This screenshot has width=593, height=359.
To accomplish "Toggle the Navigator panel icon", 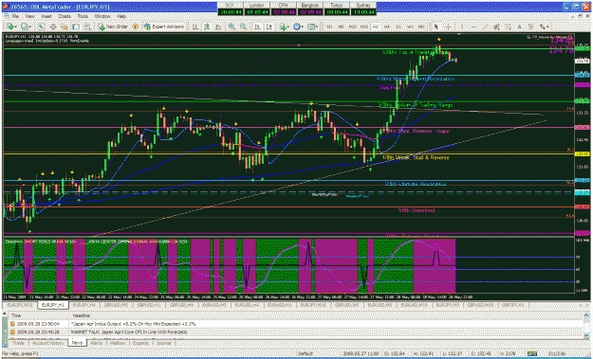I will [x=65, y=27].
